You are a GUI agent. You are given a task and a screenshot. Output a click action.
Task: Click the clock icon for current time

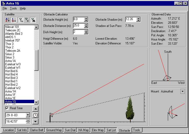click(x=35, y=115)
